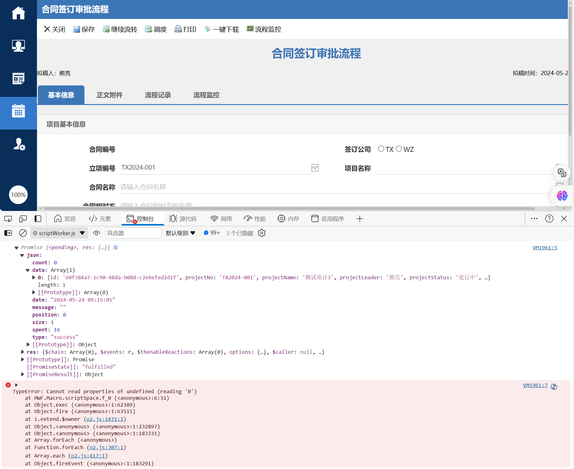The height and width of the screenshot is (469, 574).
Task: Open the scriptWorker.js context dropdown
Action: (x=59, y=233)
